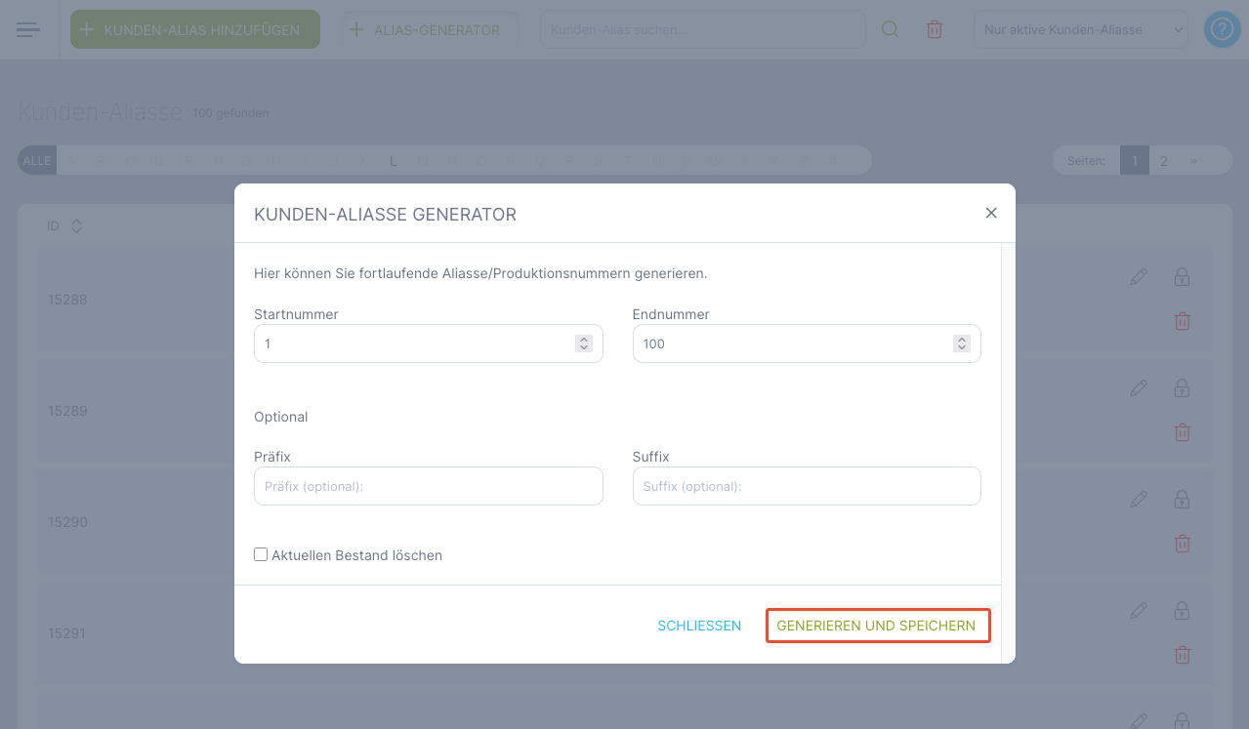Sort the list by ID column

(x=76, y=226)
